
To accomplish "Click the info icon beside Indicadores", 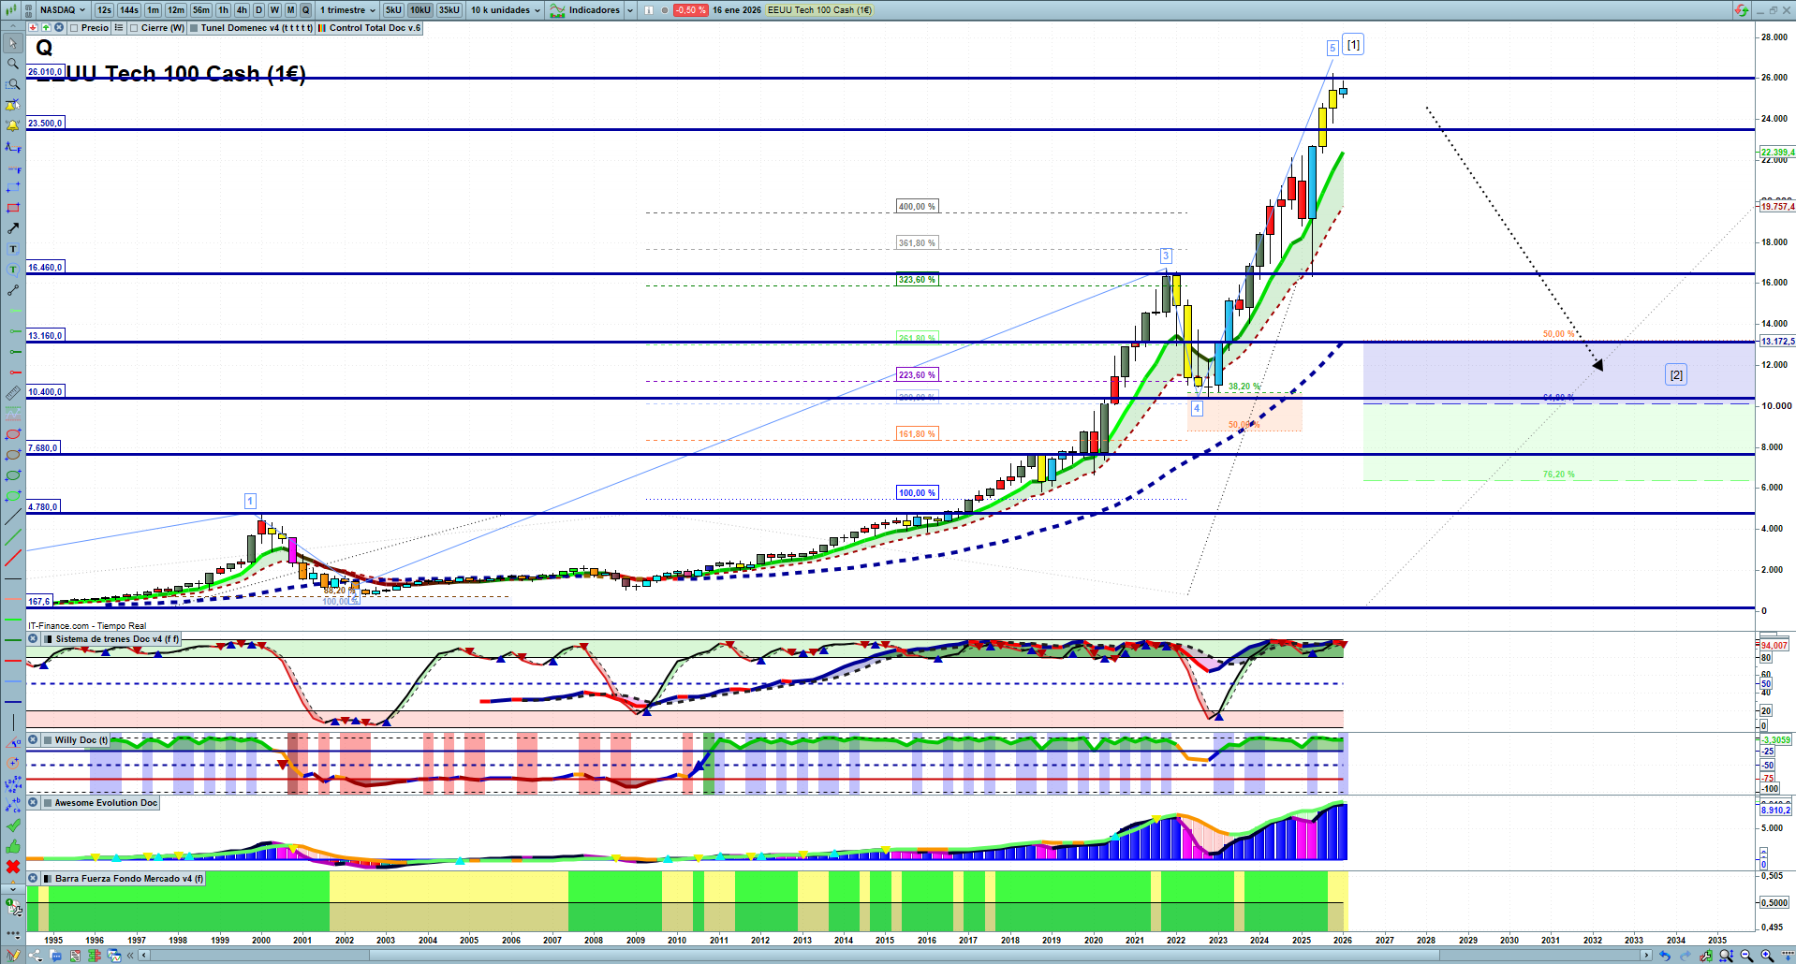I will (x=649, y=10).
